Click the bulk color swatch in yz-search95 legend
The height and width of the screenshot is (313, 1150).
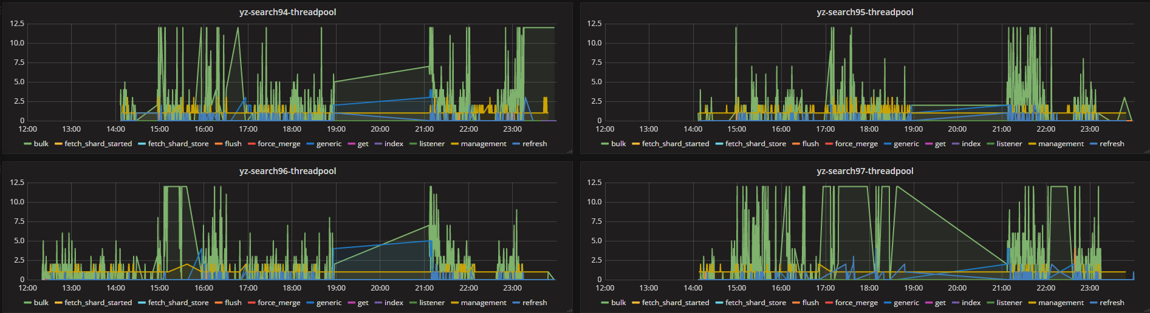604,144
